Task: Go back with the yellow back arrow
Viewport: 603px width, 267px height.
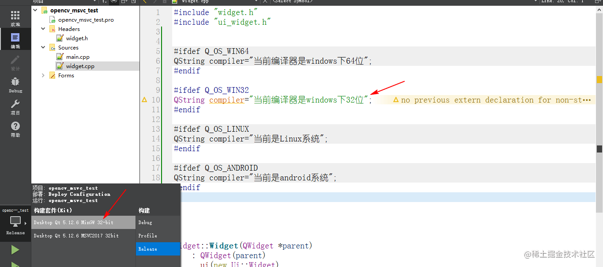Action: point(145,1)
